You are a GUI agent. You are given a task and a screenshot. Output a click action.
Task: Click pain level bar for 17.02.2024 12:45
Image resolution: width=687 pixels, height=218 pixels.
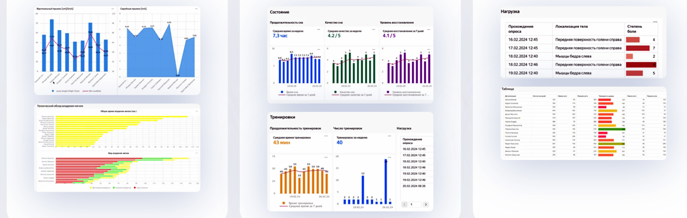point(635,48)
